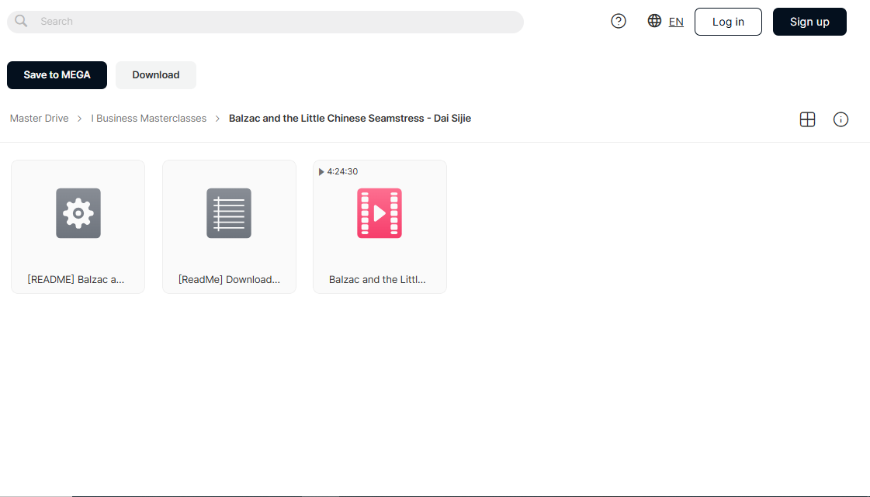
Task: Click the Balzac and the Littl... video name
Action: [377, 280]
